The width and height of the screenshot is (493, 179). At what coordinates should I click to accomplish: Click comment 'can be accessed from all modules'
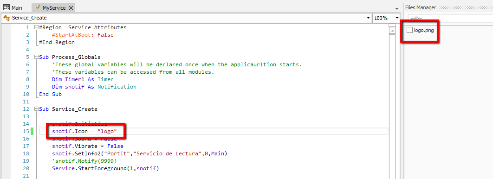click(x=133, y=72)
